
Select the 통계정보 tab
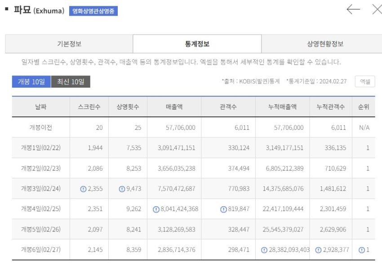point(197,44)
